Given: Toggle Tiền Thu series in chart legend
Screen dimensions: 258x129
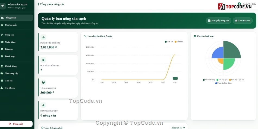Looking at the screenshot, I should pos(169,42).
